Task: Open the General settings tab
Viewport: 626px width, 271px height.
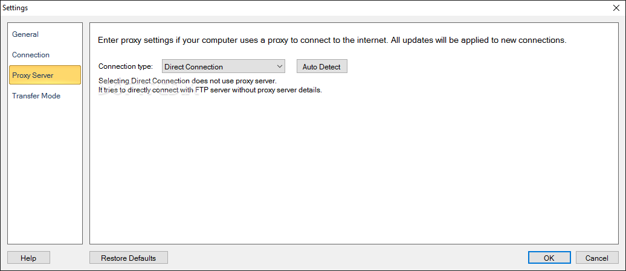Action: pyautogui.click(x=25, y=34)
